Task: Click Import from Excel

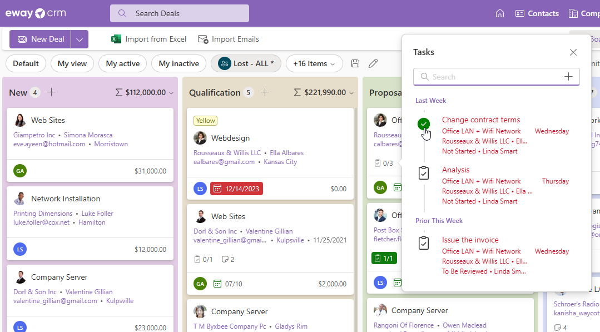Action: tap(148, 39)
